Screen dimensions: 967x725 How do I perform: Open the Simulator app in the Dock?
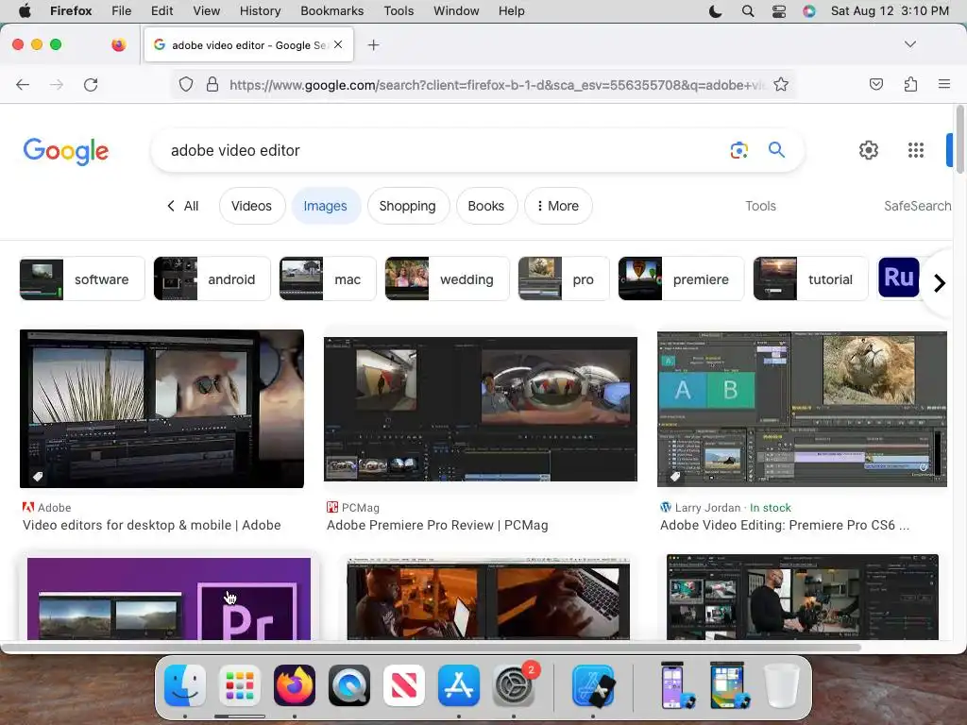pyautogui.click(x=593, y=685)
